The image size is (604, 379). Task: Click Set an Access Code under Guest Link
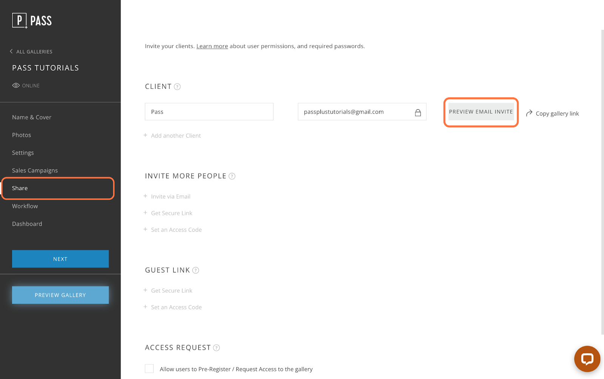coord(176,307)
